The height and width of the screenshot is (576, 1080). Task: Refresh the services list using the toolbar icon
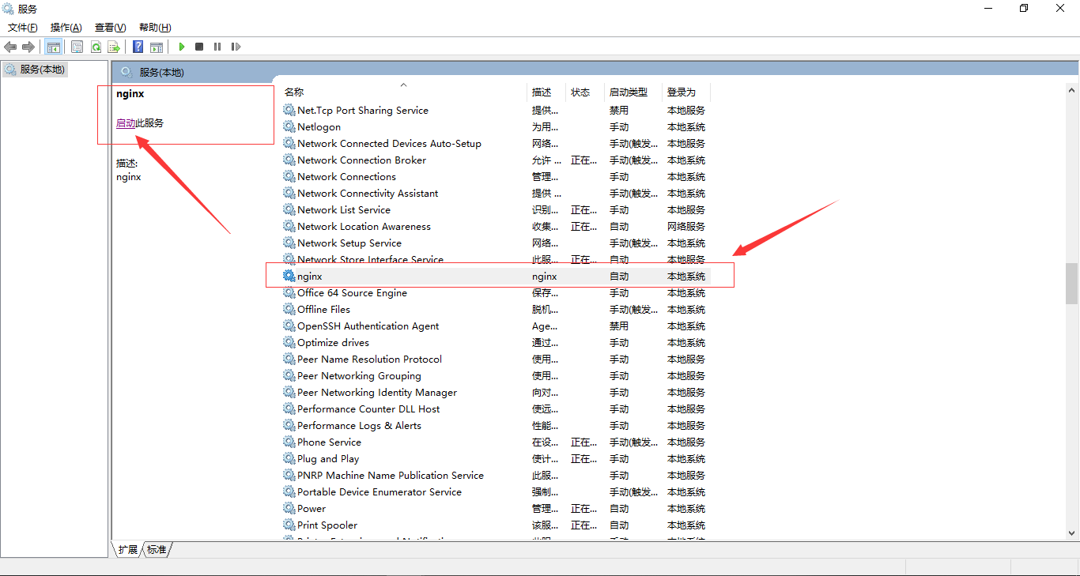pyautogui.click(x=96, y=47)
